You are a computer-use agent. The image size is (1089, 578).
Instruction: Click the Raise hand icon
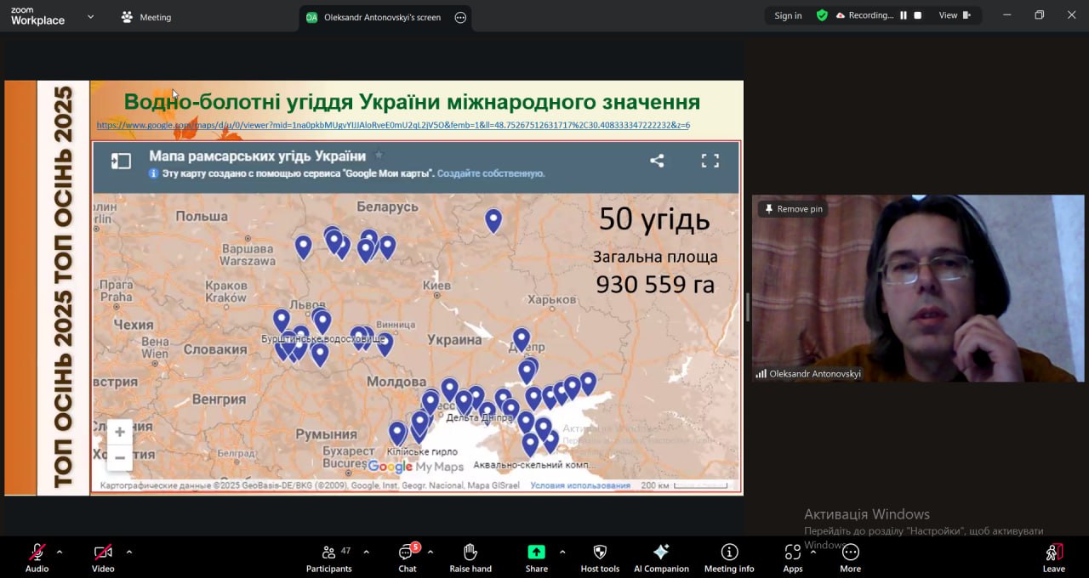pyautogui.click(x=470, y=552)
